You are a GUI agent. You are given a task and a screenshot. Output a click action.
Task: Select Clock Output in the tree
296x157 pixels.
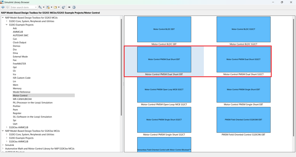pyautogui.click(x=20, y=42)
